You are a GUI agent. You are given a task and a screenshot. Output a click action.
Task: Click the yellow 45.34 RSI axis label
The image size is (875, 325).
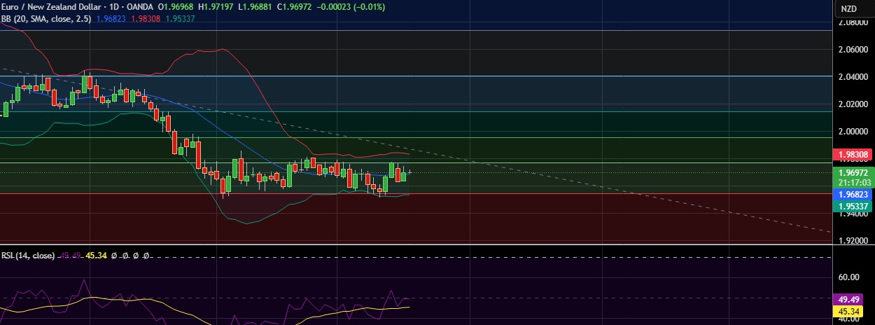tap(850, 310)
